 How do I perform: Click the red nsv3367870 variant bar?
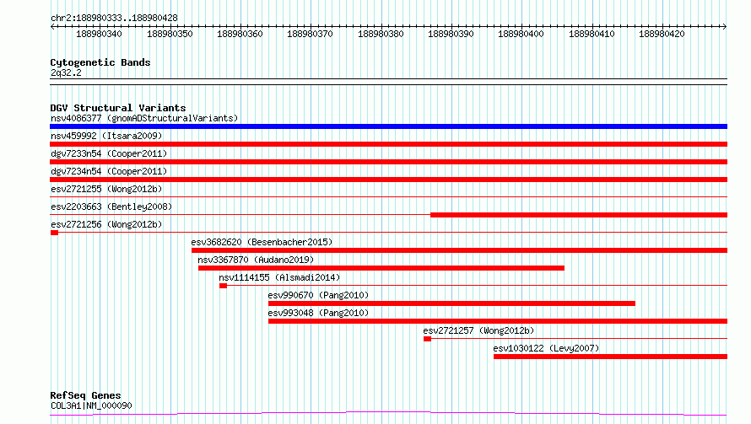tap(381, 268)
